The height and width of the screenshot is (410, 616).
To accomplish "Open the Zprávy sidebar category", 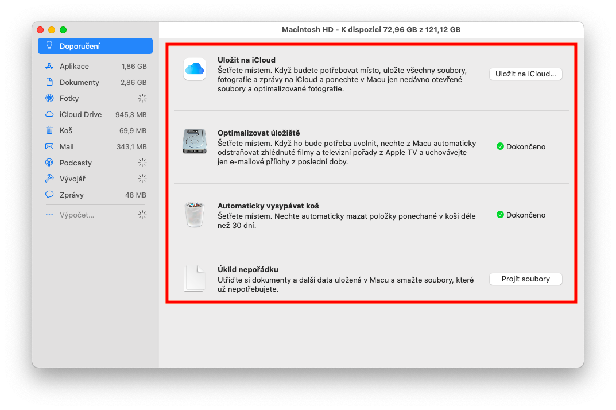I will 95,195.
